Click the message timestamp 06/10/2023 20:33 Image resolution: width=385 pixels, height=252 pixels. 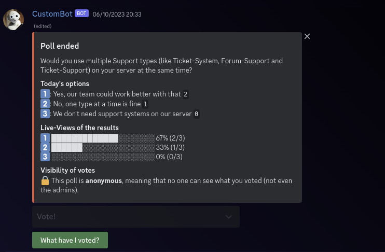117,15
